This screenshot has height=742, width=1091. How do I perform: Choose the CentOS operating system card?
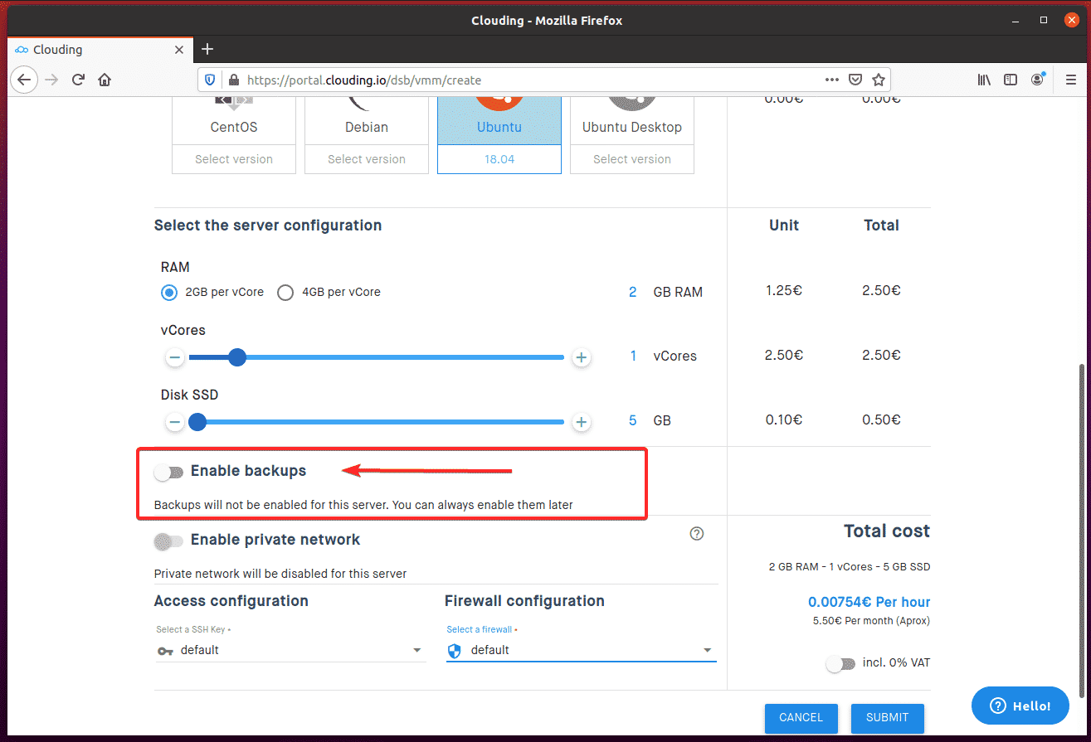tap(234, 121)
